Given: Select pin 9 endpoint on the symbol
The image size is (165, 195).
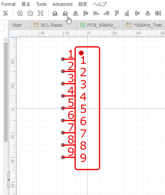Looking at the screenshot, I should pyautogui.click(x=63, y=157).
